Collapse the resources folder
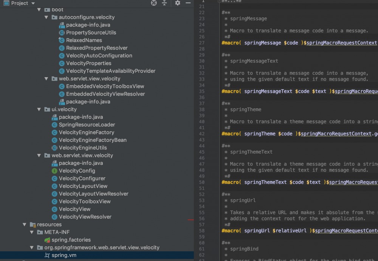The image size is (378, 261). click(25, 225)
